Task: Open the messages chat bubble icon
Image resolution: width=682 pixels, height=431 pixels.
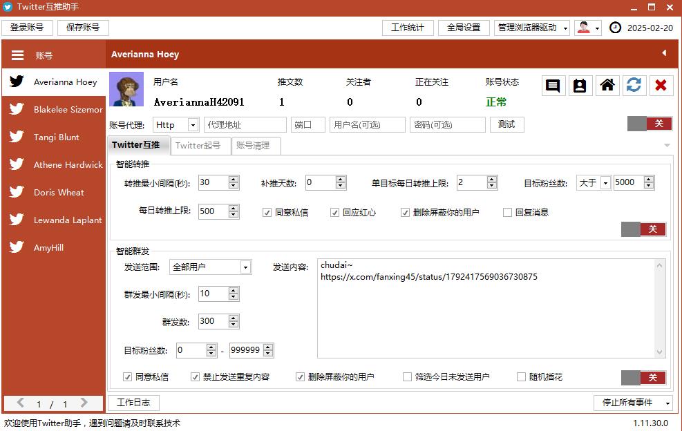Action: tap(553, 86)
